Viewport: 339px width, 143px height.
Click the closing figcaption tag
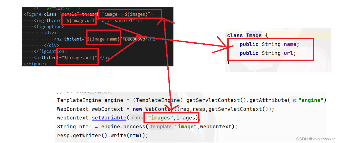50,51
